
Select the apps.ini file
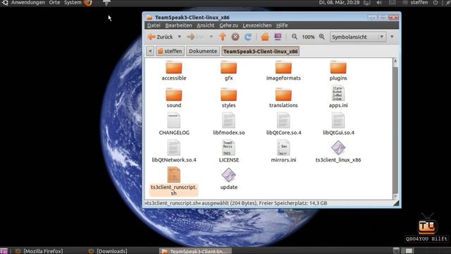[338, 97]
